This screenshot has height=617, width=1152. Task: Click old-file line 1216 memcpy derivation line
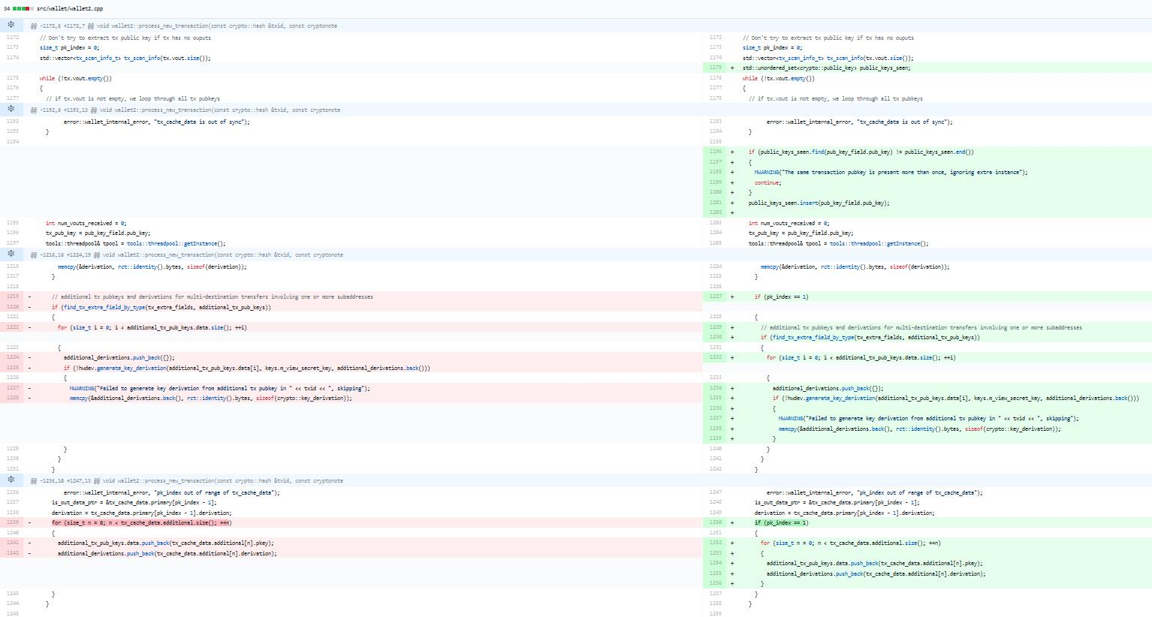click(152, 266)
